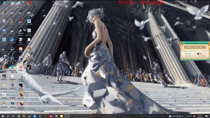The width and height of the screenshot is (210, 118).
Task: Launch PICO PARK Classic shortcut
Action: click(x=29, y=32)
